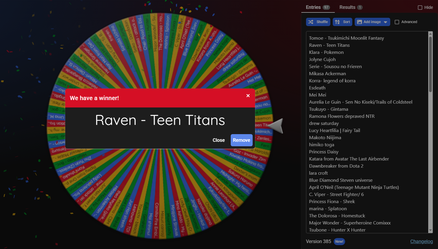Click the New! version badge
This screenshot has width=438, height=249.
point(339,242)
